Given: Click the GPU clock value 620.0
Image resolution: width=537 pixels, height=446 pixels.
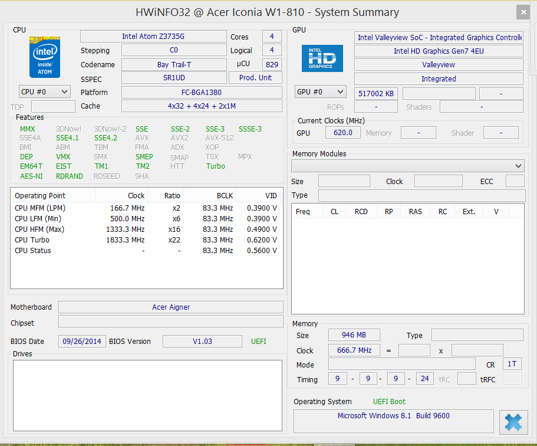Looking at the screenshot, I should pos(343,133).
